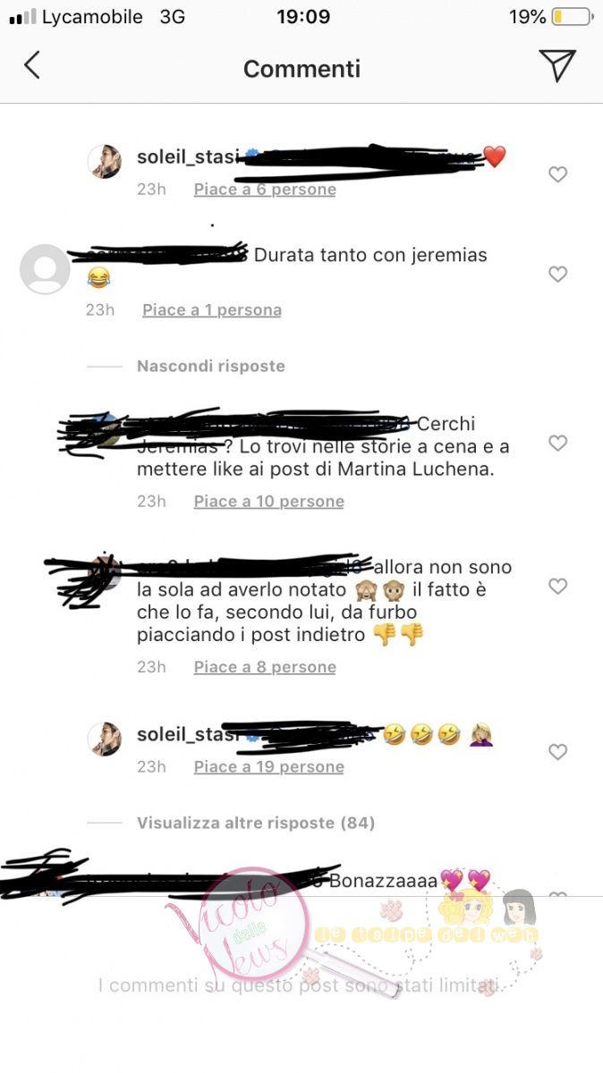The width and height of the screenshot is (603, 1073).
Task: Tap the soleil_stasi username in first comment
Action: click(x=188, y=157)
